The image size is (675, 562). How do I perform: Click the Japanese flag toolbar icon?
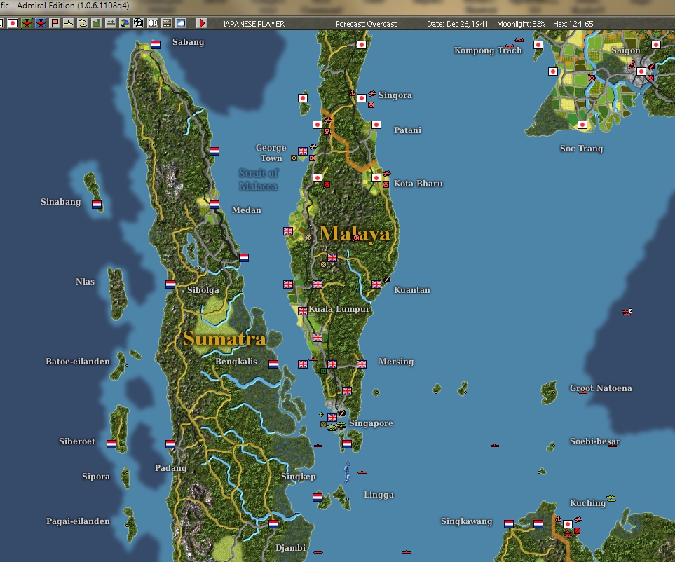(13, 23)
